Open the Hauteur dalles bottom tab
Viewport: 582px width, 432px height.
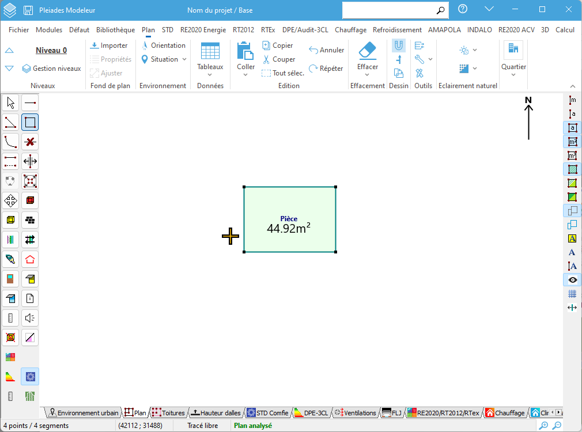pyautogui.click(x=216, y=412)
